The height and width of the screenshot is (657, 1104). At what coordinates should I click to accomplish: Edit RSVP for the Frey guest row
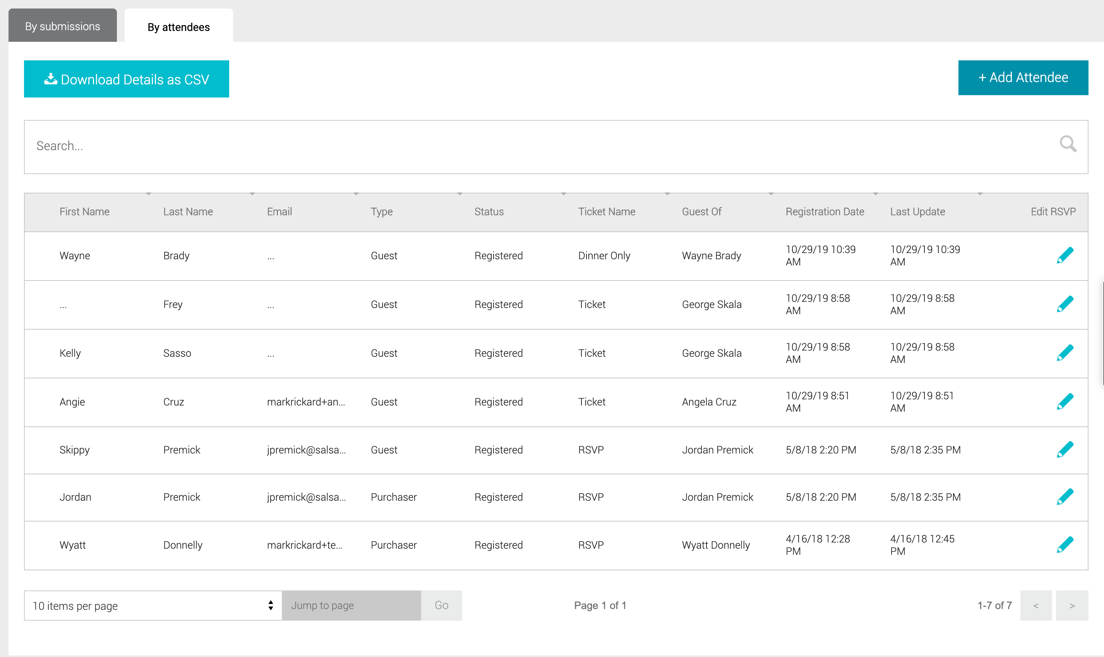(x=1065, y=304)
